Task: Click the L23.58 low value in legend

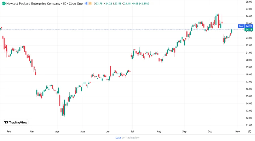Action: [117, 3]
